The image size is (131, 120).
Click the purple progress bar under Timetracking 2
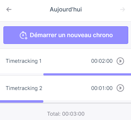click(22, 101)
